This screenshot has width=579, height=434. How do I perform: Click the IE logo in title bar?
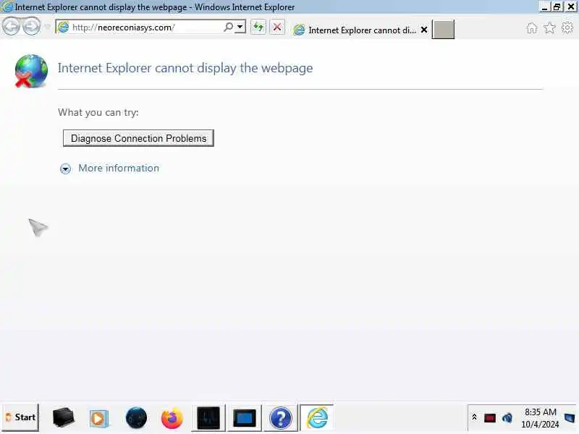pos(7,7)
